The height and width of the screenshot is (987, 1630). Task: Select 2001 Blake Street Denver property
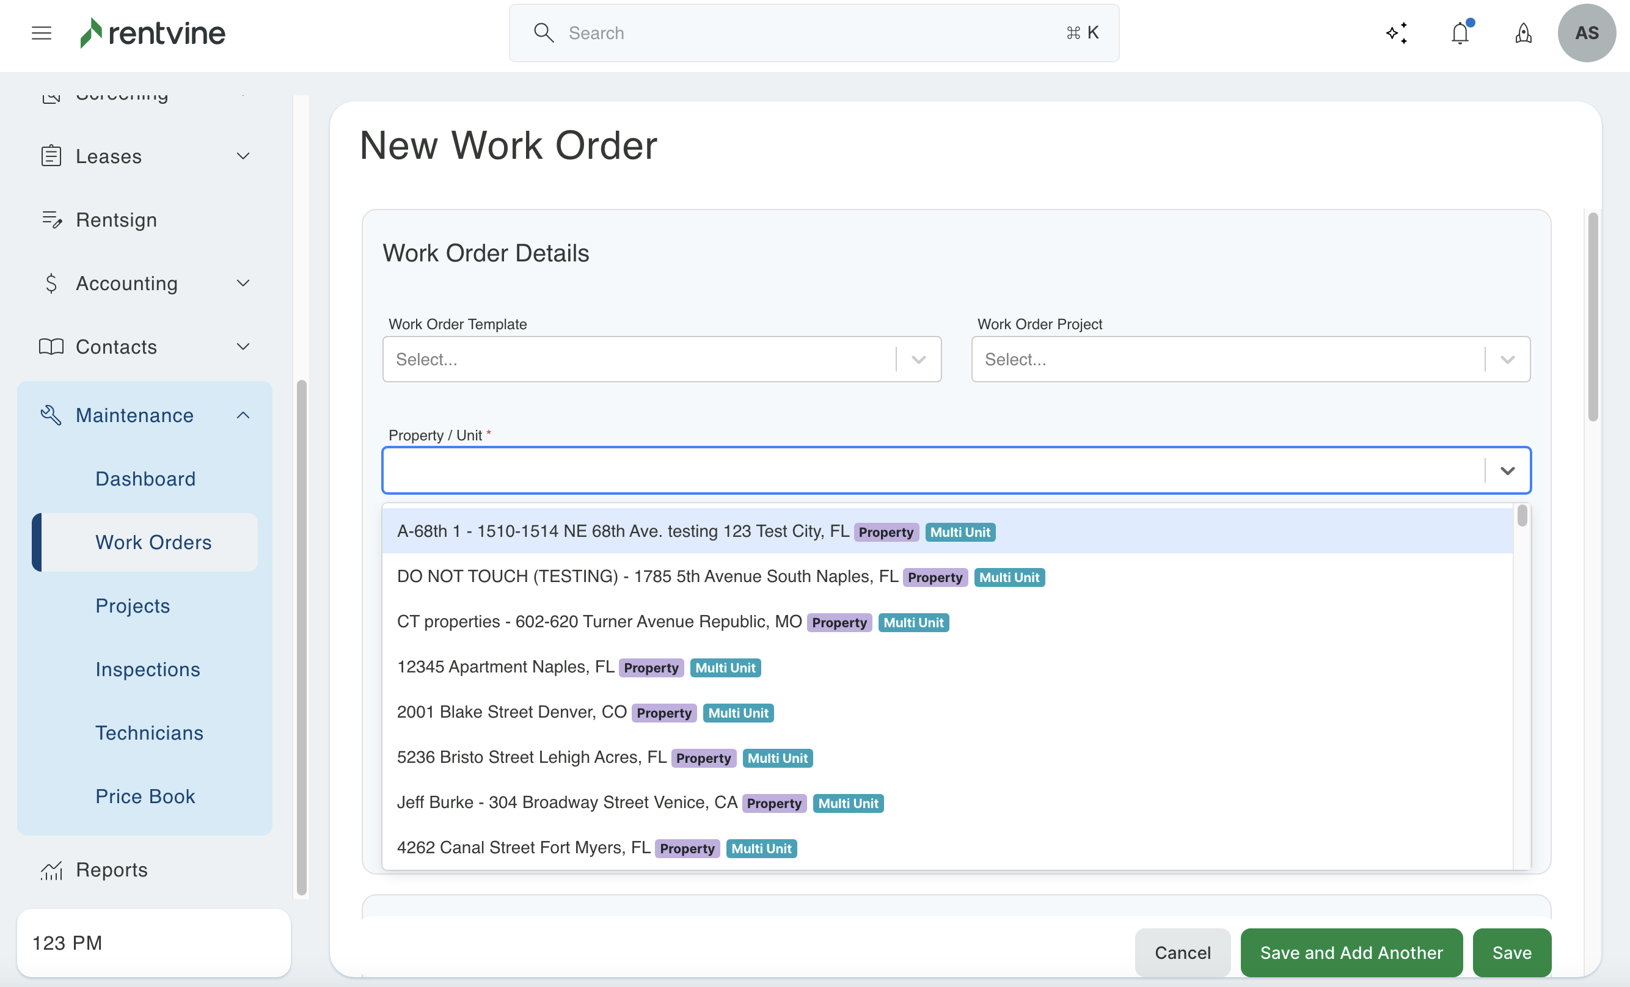(x=512, y=712)
